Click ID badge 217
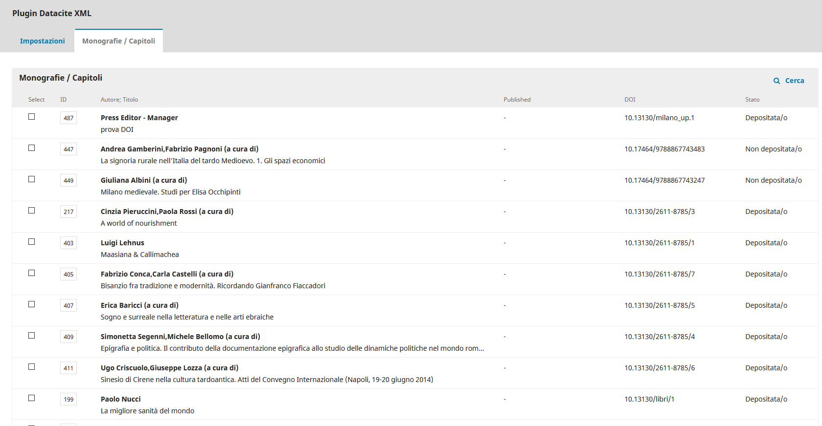The image size is (822, 426). (x=68, y=212)
